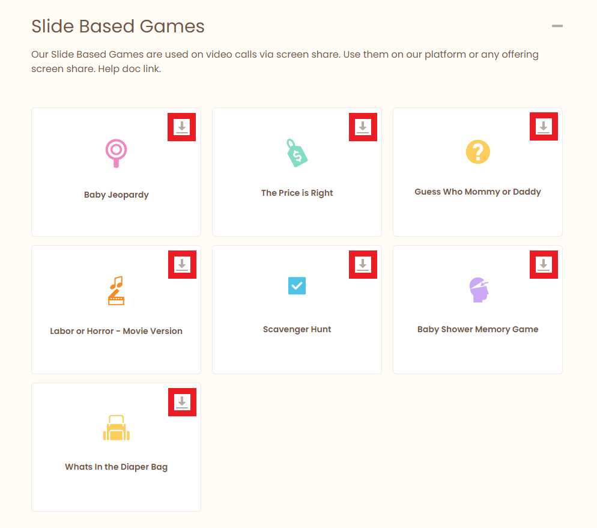The image size is (597, 528).
Task: Collapse the Slide Based Games section
Action: pyautogui.click(x=557, y=26)
